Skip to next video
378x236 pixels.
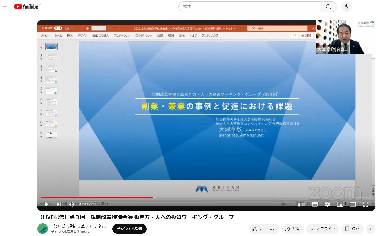[59, 204]
